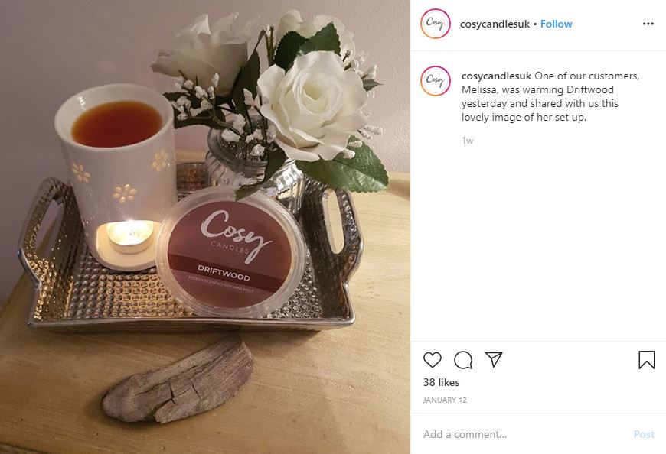Open comments via speech bubble icon
The image size is (666, 454).
tap(463, 360)
